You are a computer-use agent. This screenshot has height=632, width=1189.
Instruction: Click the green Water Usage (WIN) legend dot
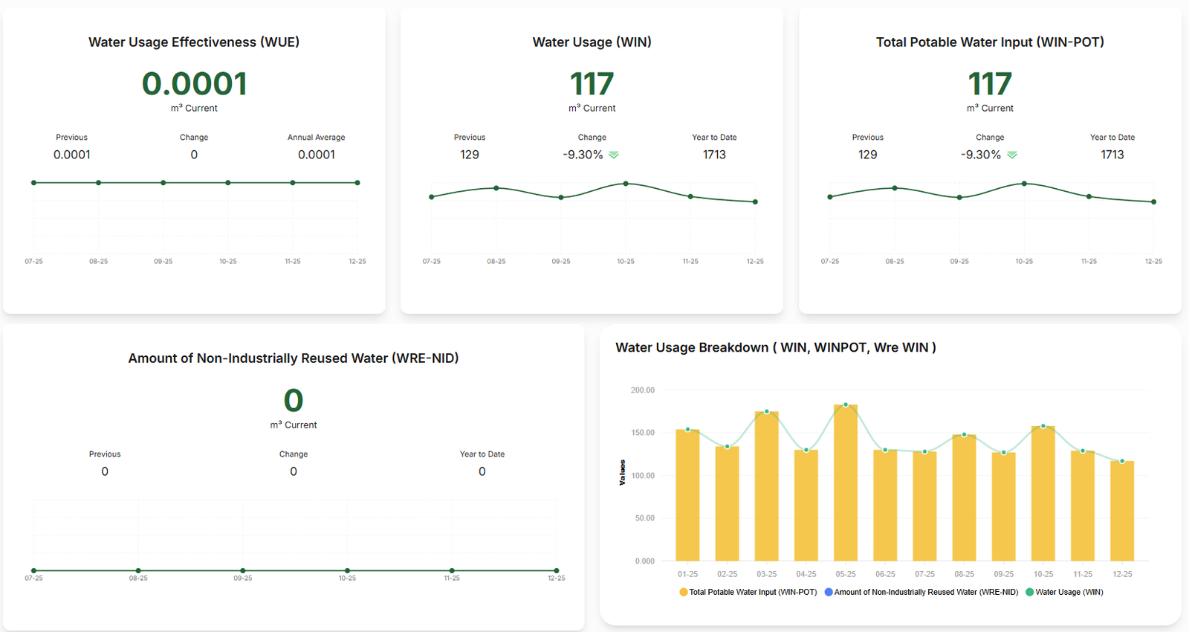click(x=1030, y=592)
